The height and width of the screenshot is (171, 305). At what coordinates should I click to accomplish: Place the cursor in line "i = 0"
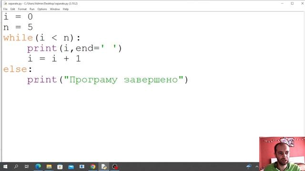[x=18, y=17]
